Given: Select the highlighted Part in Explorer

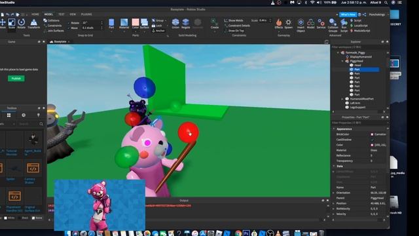Looking at the screenshot, I should (x=364, y=69).
